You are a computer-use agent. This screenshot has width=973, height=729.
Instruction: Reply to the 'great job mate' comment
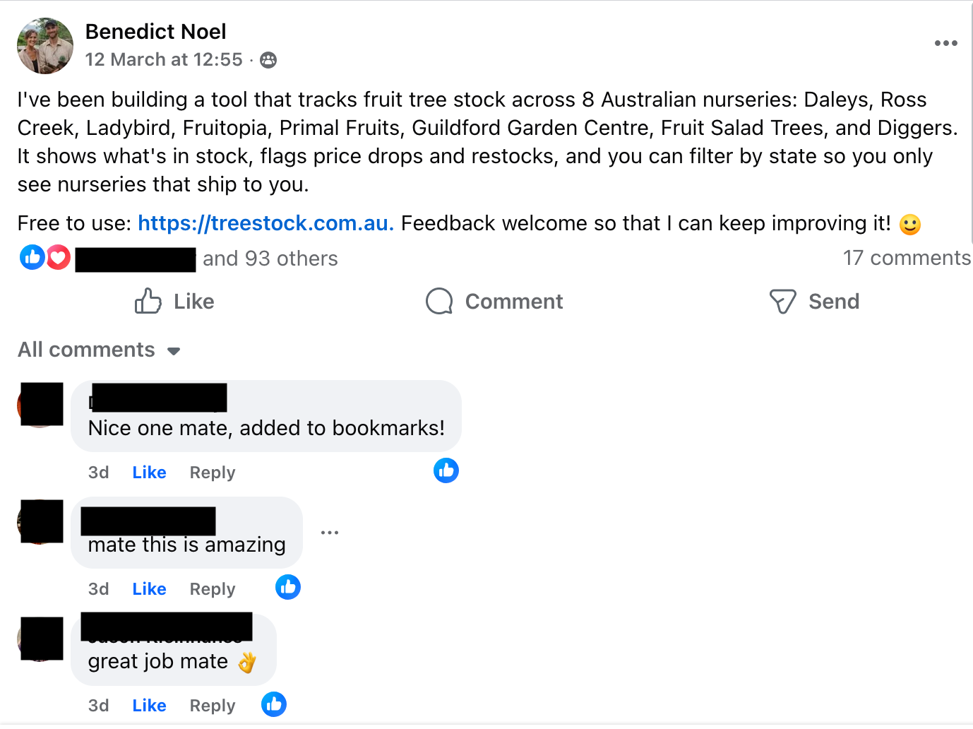pyautogui.click(x=211, y=704)
